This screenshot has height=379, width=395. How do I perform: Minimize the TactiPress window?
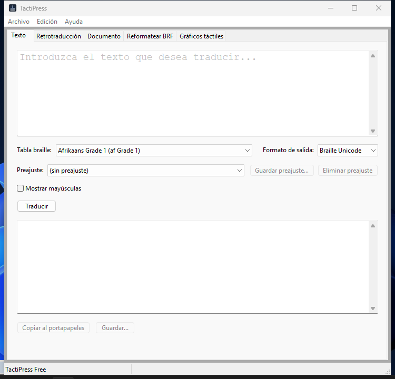click(331, 8)
